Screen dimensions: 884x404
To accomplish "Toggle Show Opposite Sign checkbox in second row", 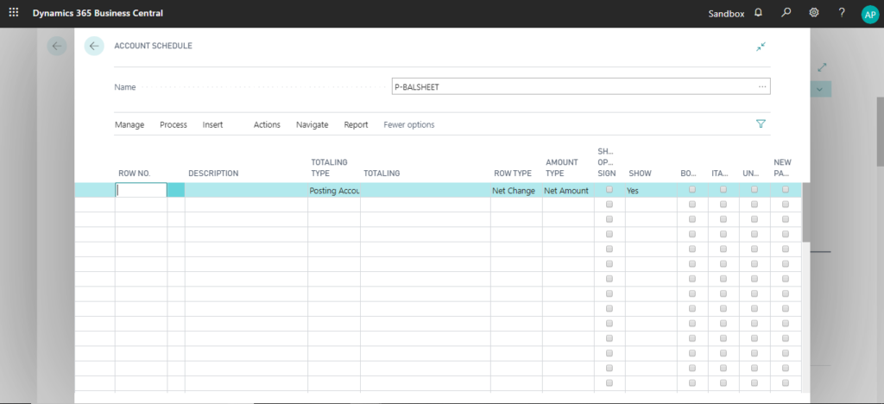I will [609, 205].
